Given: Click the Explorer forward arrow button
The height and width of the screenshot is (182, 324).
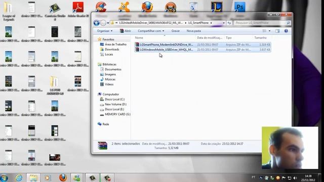Looking at the screenshot, I should tap(103, 23).
